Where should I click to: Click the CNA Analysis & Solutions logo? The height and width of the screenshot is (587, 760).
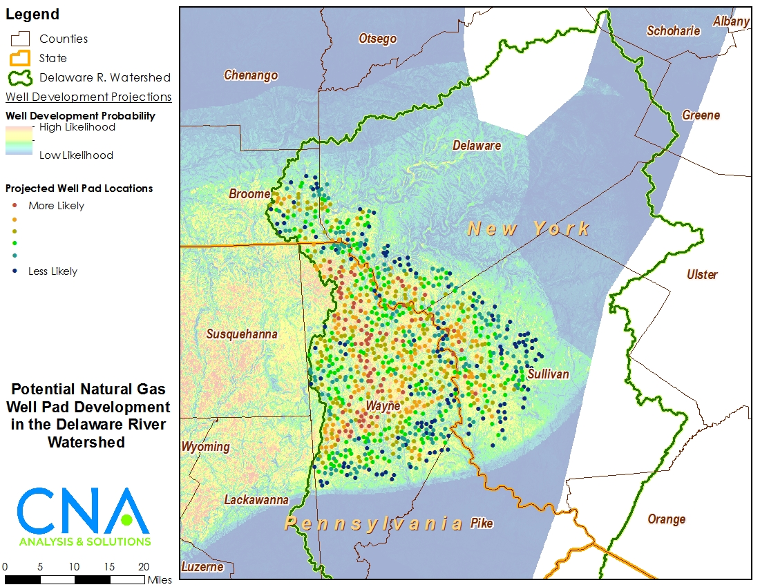[84, 517]
